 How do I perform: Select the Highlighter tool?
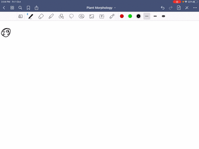pos(51,17)
